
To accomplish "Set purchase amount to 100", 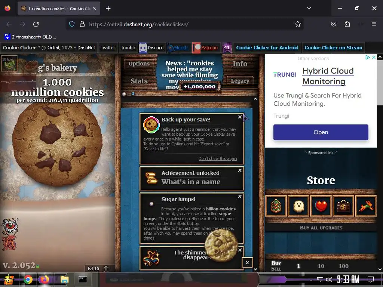I will coord(343,266).
